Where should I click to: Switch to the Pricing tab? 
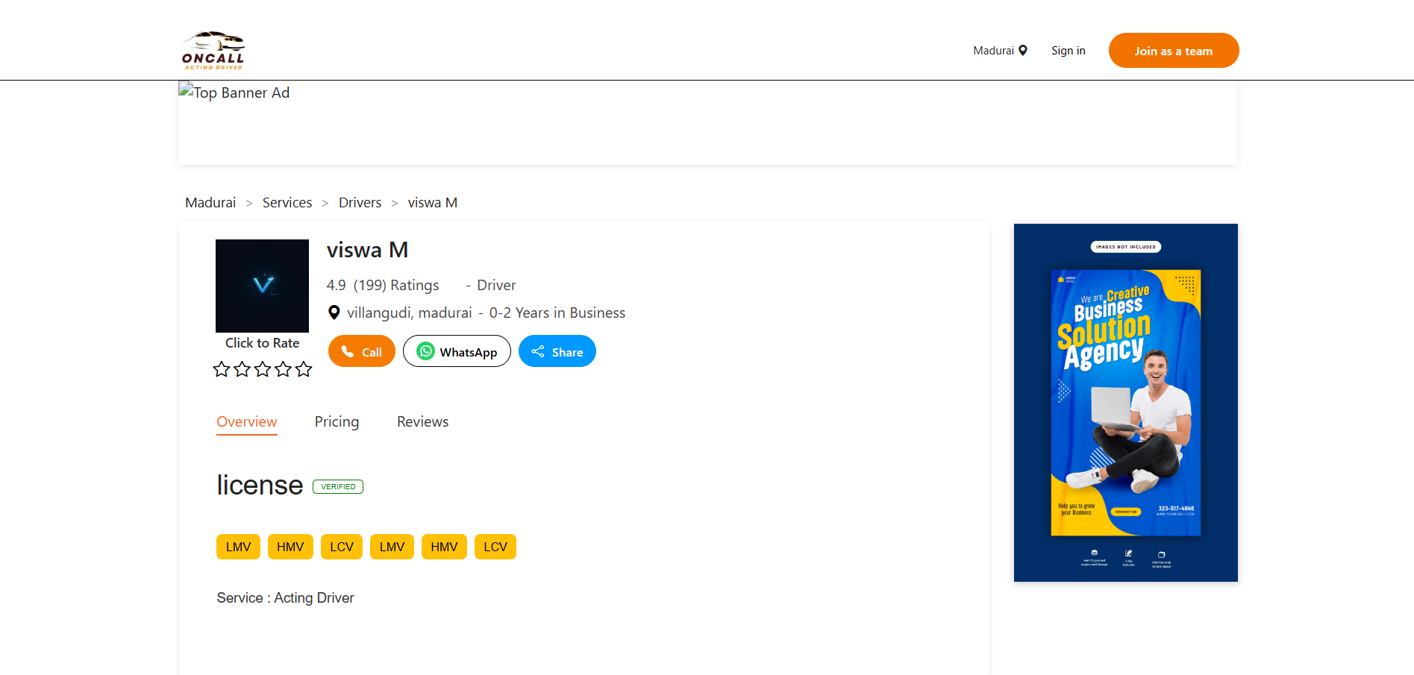(x=337, y=422)
